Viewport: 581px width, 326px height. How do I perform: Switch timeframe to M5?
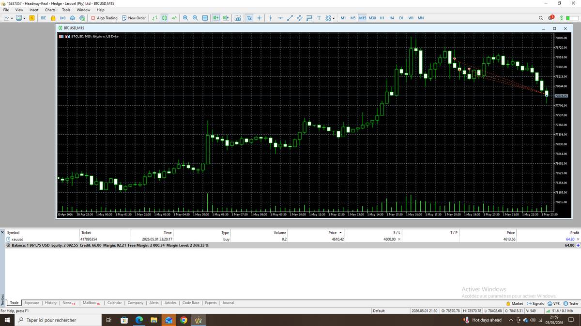(x=353, y=18)
